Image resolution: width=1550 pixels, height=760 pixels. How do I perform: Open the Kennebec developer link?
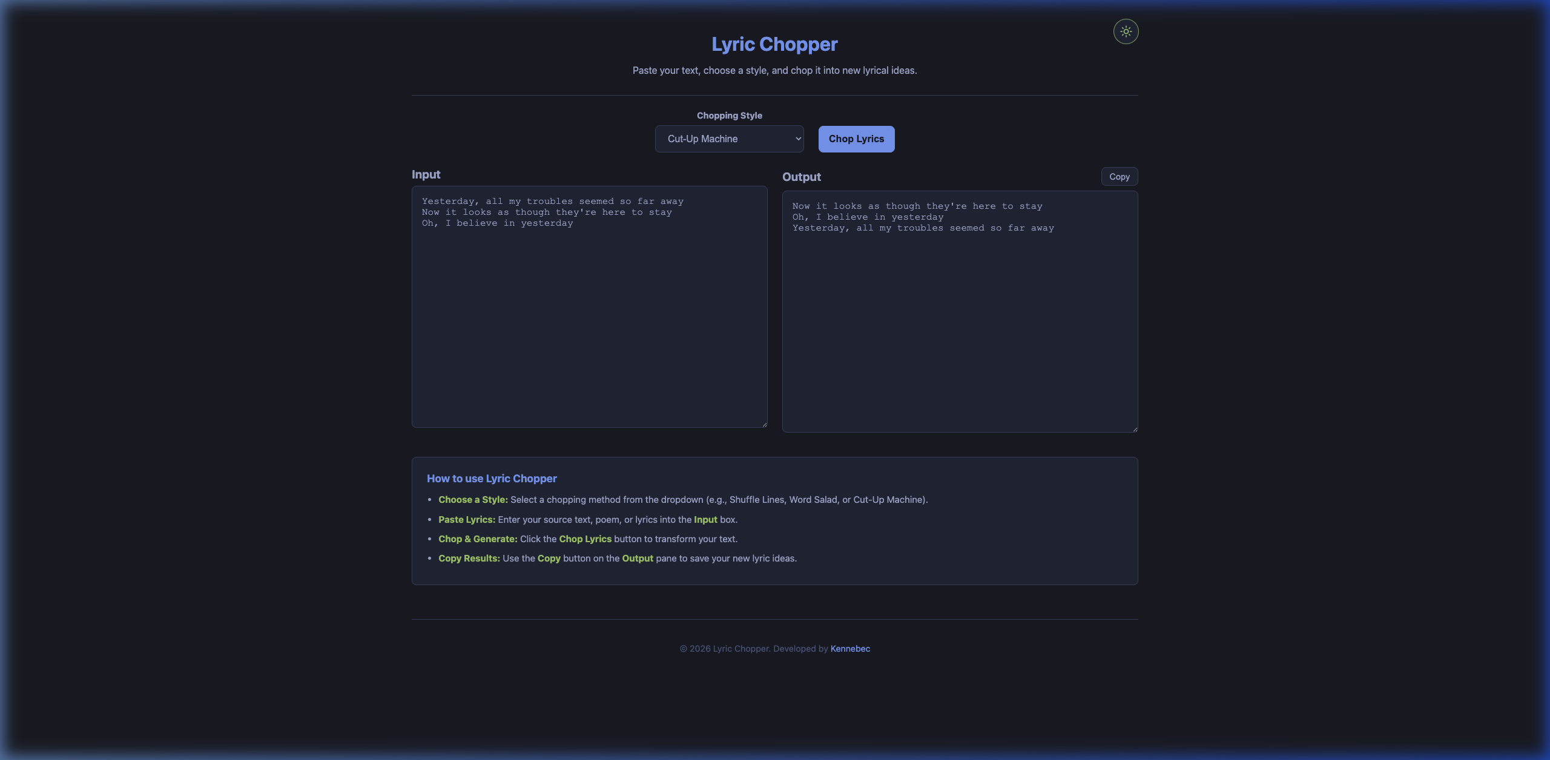click(x=850, y=649)
